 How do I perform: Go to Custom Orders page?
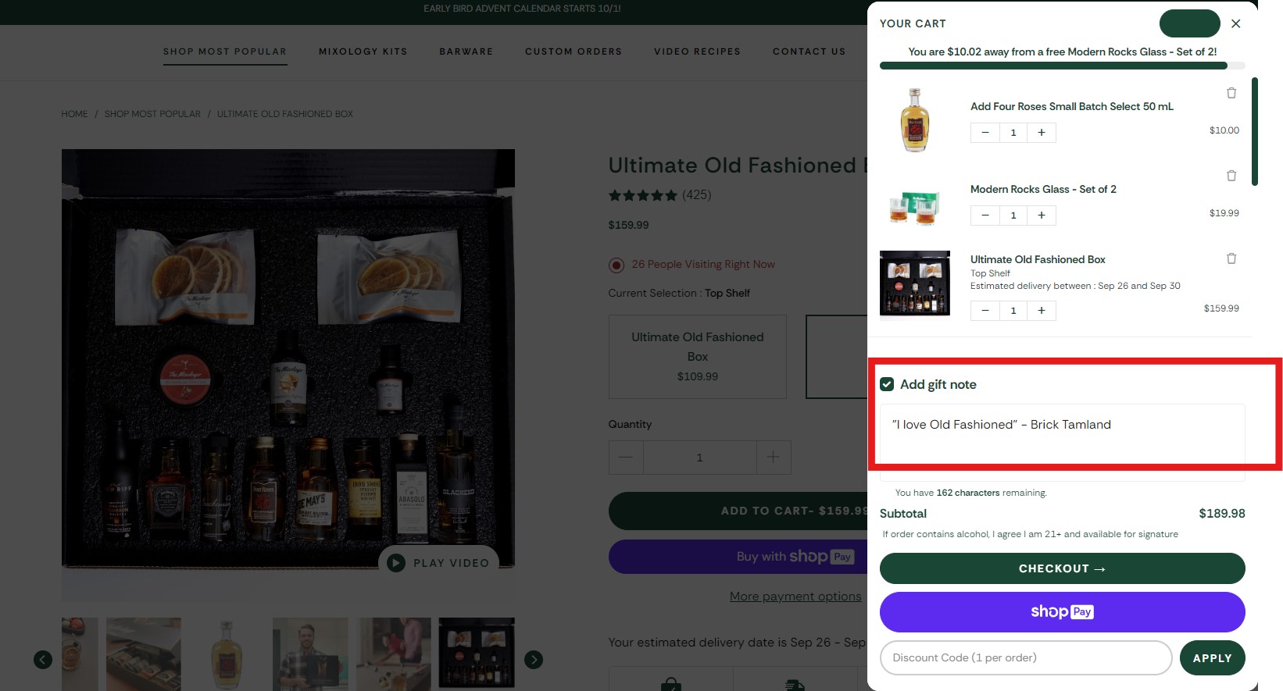click(x=574, y=52)
